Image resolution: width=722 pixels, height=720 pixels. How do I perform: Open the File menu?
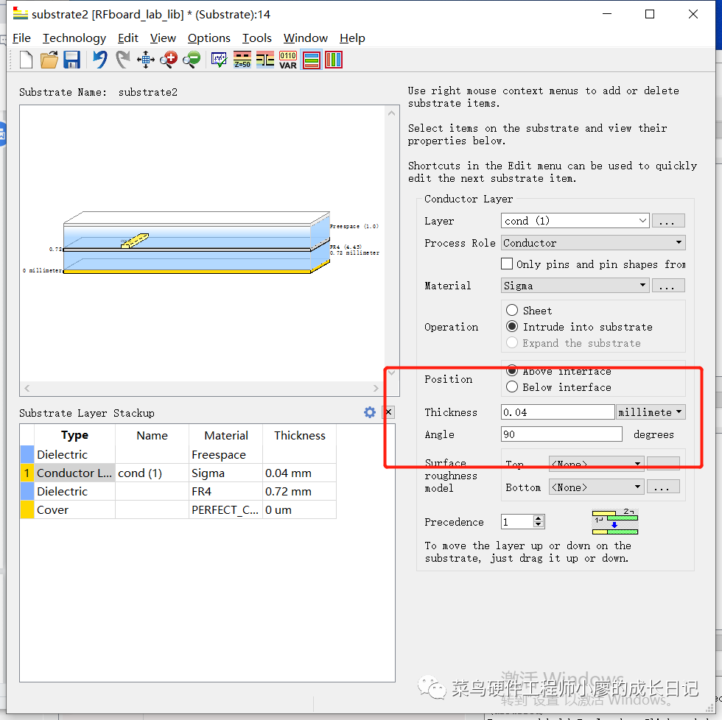[21, 38]
